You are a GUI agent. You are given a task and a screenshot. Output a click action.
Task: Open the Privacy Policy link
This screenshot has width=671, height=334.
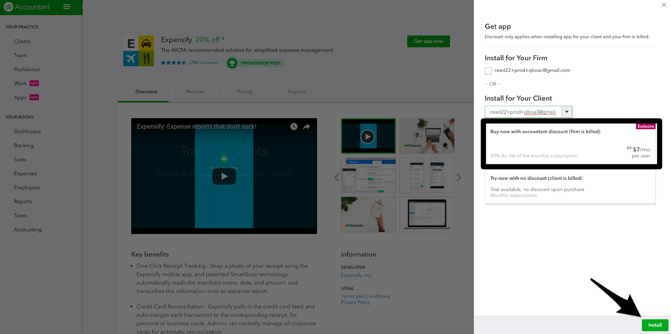point(356,302)
